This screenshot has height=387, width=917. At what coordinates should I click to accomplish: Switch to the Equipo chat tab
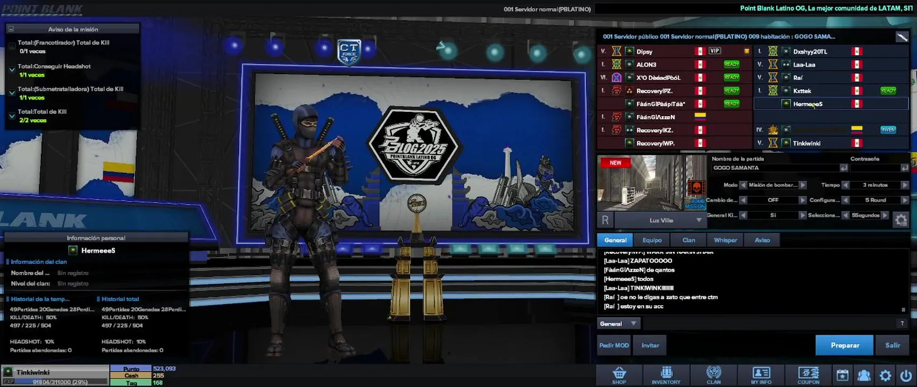coord(652,240)
